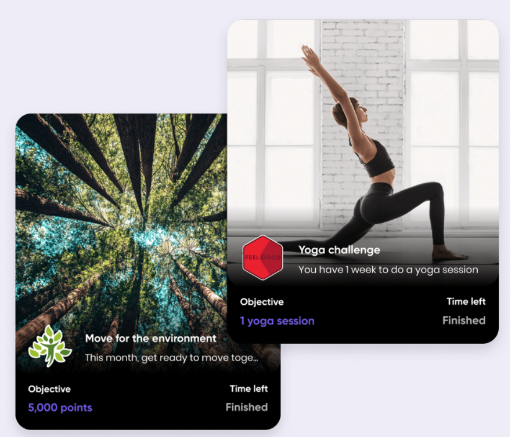Open the Yoga challenge title
Screen dimensions: 510x437
click(339, 250)
